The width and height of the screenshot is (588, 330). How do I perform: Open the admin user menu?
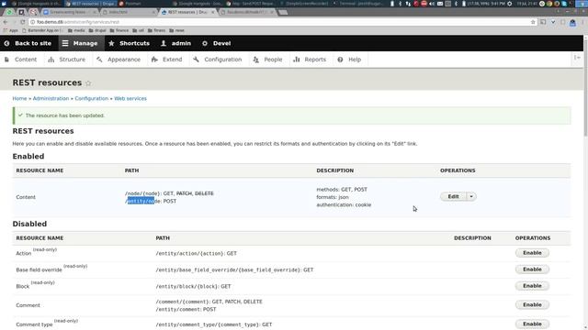(175, 43)
